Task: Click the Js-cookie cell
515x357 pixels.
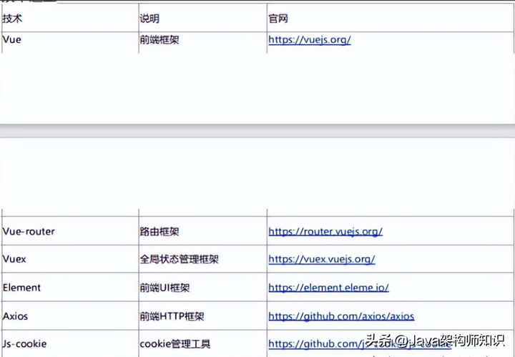Action: click(70, 343)
